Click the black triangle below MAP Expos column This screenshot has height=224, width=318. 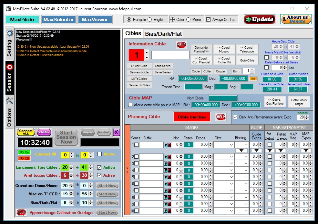tap(306, 151)
